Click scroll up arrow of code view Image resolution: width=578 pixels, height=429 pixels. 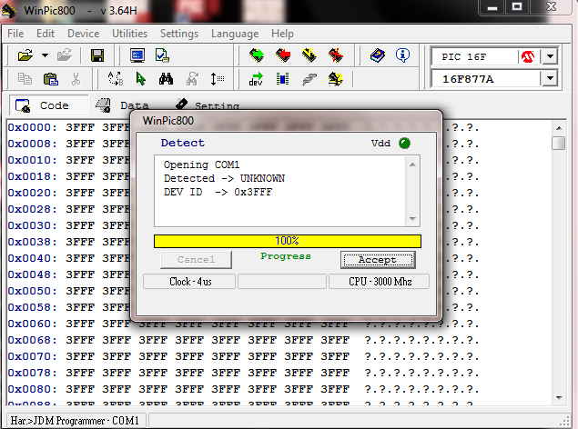tap(559, 128)
